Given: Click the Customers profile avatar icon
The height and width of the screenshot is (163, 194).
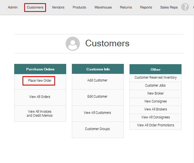Looking at the screenshot, I should pos(73,43).
